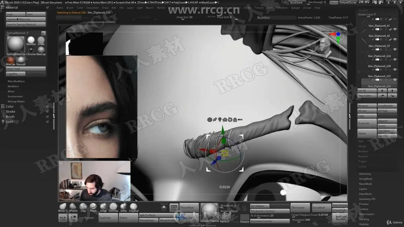The image size is (404, 227).
Task: Open the Document menu
Action: [92, 8]
